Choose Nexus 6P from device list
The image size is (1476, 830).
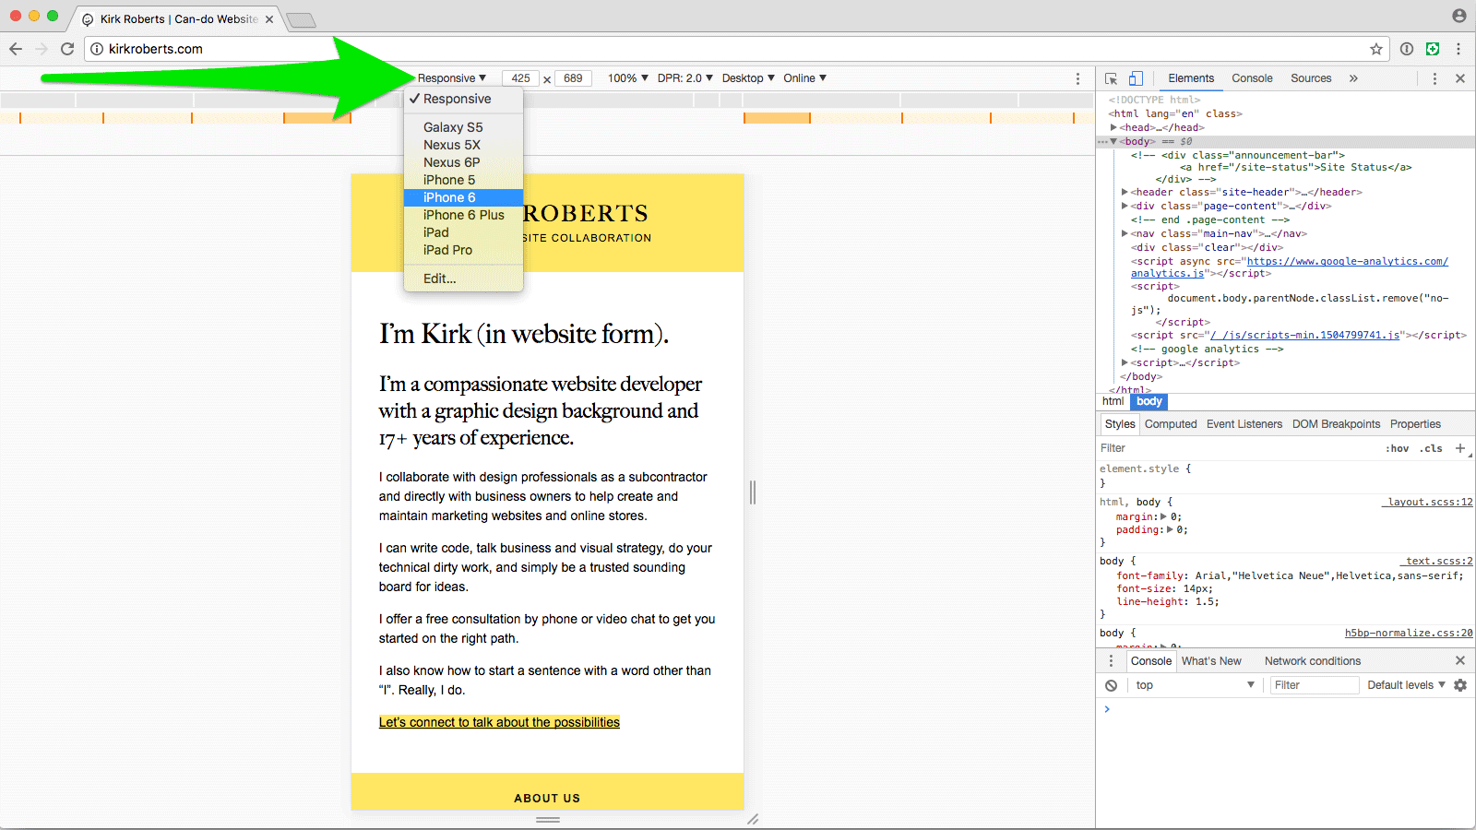(463, 162)
